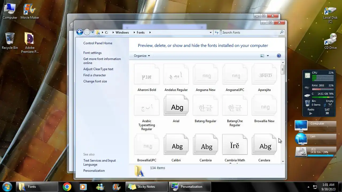Screen dimensions: 342x192
Task: Select the Candara font family icon
Action: point(264,145)
